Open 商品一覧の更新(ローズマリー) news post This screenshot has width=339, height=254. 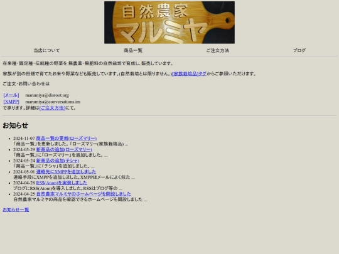click(67, 138)
